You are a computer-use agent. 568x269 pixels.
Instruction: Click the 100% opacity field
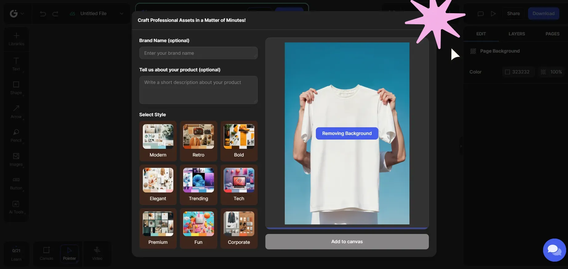click(556, 72)
